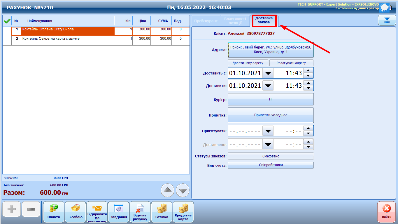
Task: Expand Приготувати date dropdown
Action: 268,131
